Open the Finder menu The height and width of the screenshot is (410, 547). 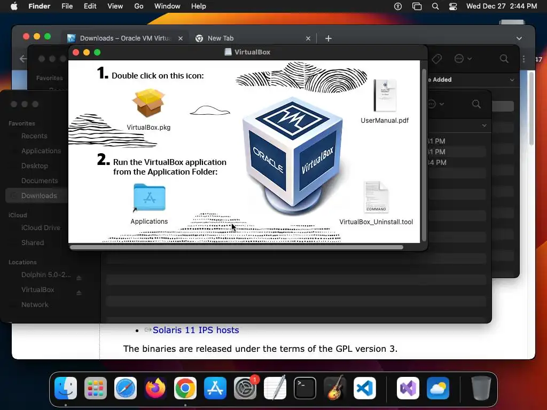click(x=39, y=6)
